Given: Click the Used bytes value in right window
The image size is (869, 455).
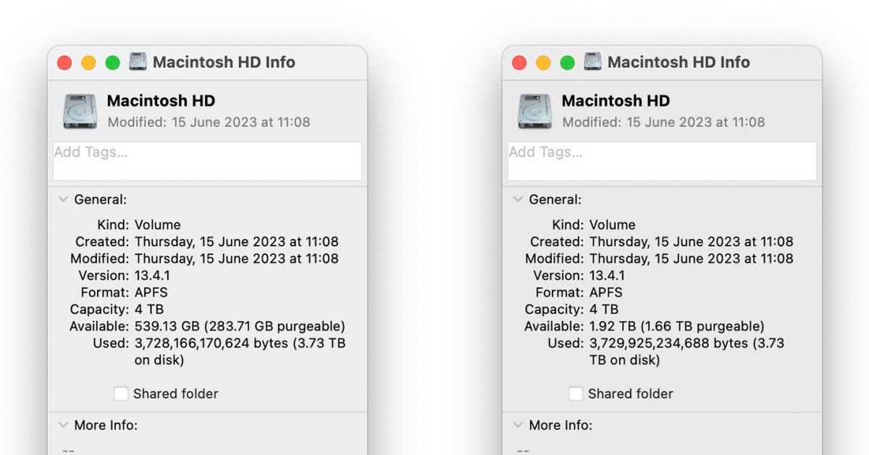Looking at the screenshot, I should click(666, 343).
